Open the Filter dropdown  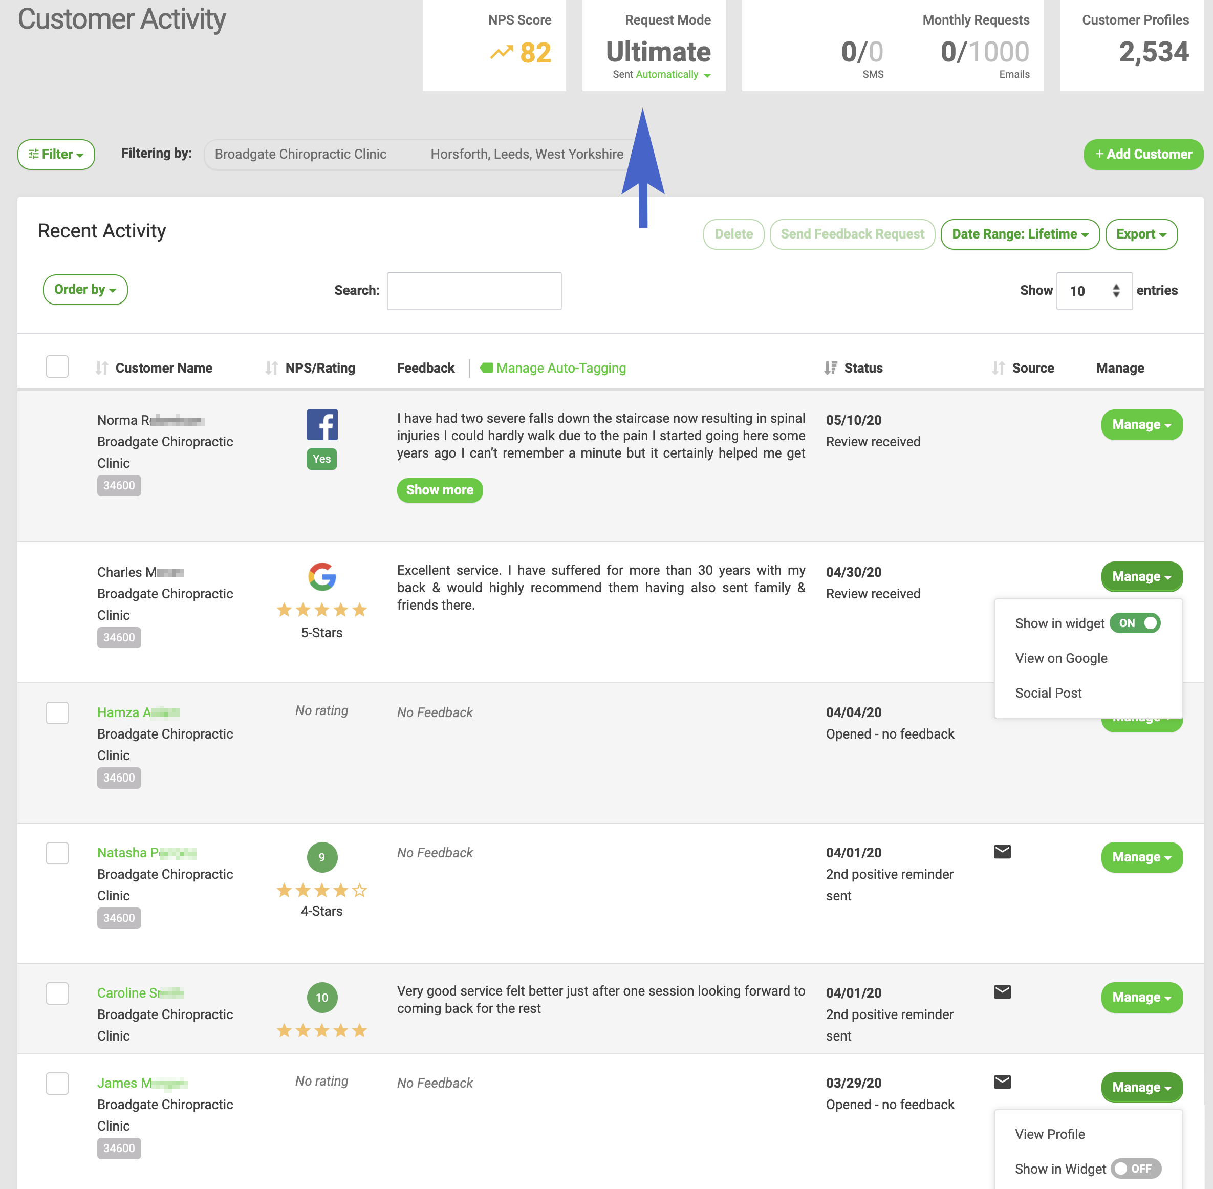tap(56, 154)
